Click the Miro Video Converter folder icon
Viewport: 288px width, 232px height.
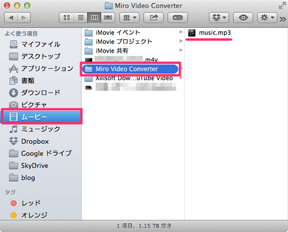click(89, 69)
